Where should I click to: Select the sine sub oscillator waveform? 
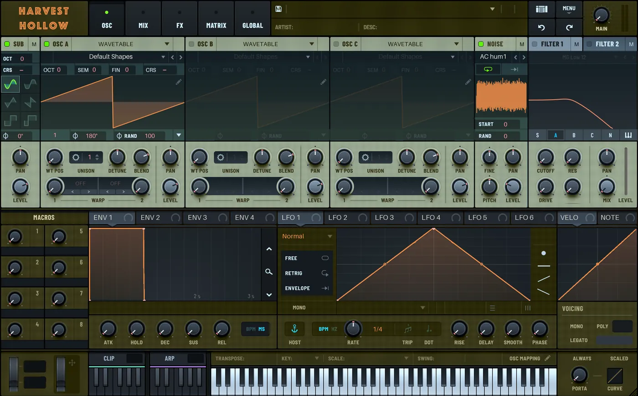click(10, 84)
